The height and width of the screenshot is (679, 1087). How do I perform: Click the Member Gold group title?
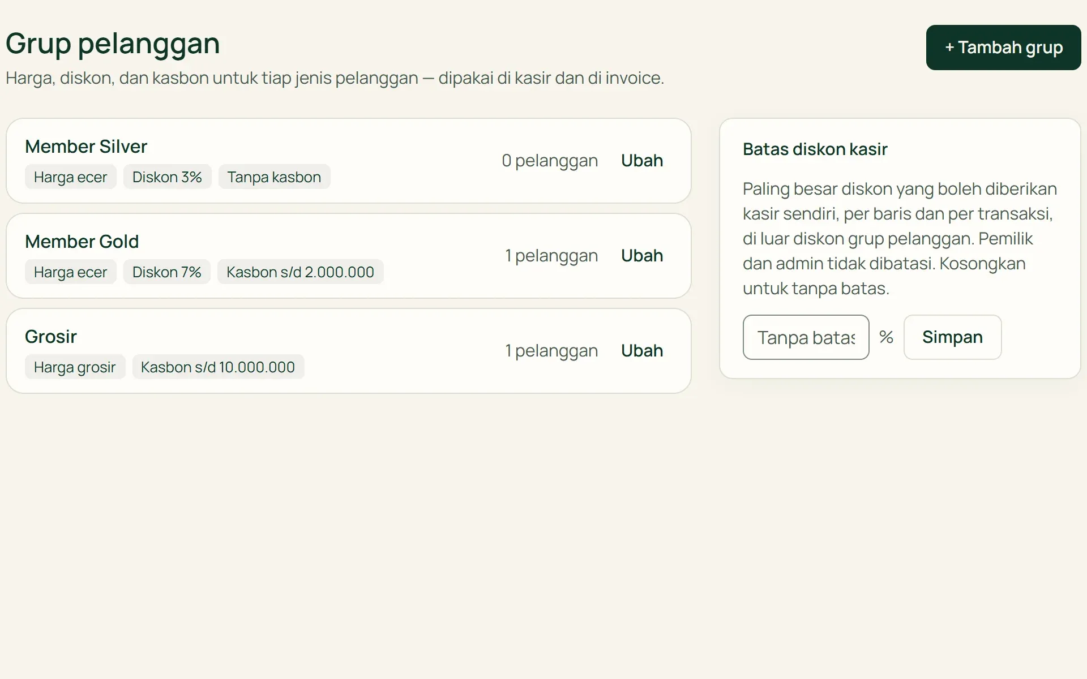pyautogui.click(x=82, y=242)
